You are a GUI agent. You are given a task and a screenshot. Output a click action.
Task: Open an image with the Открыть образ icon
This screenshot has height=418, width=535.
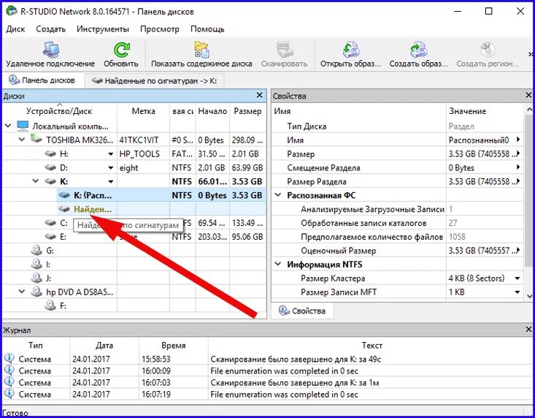click(351, 50)
